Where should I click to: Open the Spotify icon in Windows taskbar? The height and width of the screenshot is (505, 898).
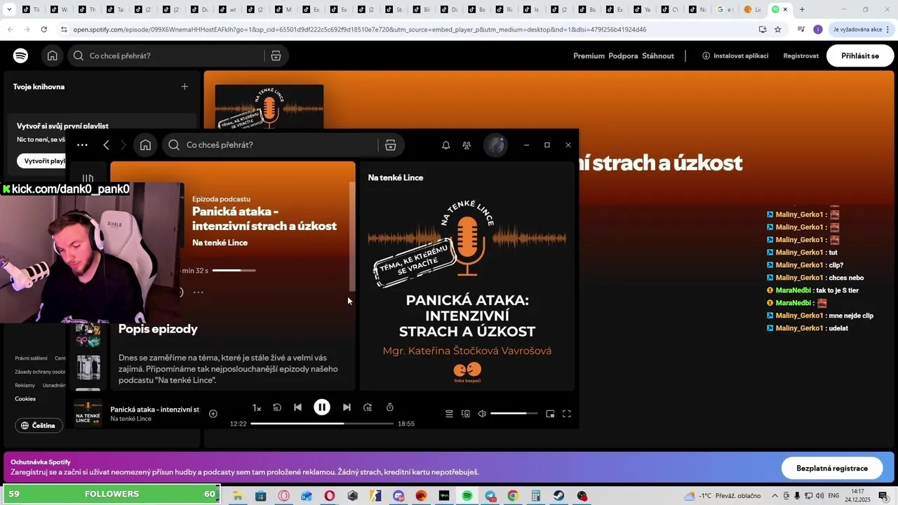(467, 496)
